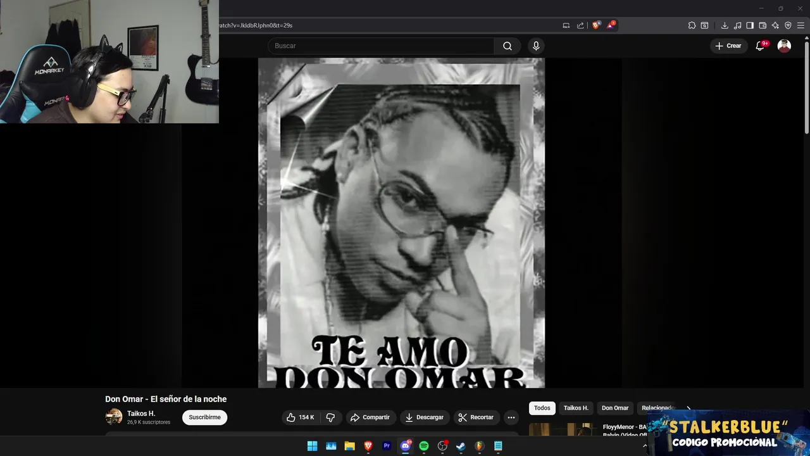Viewport: 810px width, 456px height.
Task: Open the FloyyMenor recommended video thumbnail
Action: [563, 429]
